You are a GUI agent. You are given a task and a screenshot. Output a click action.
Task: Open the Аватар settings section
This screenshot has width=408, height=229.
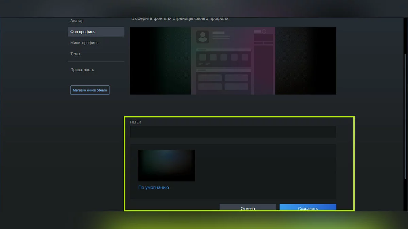coord(77,21)
